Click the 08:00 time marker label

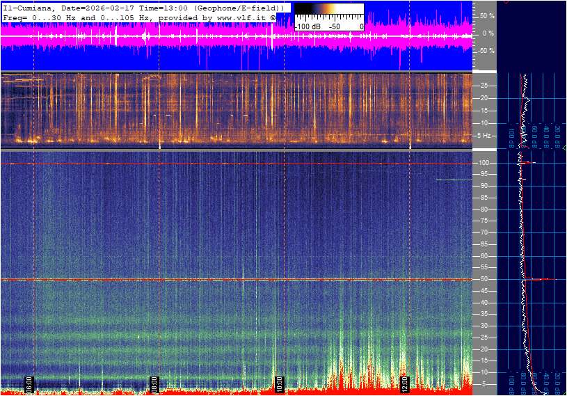(x=154, y=383)
